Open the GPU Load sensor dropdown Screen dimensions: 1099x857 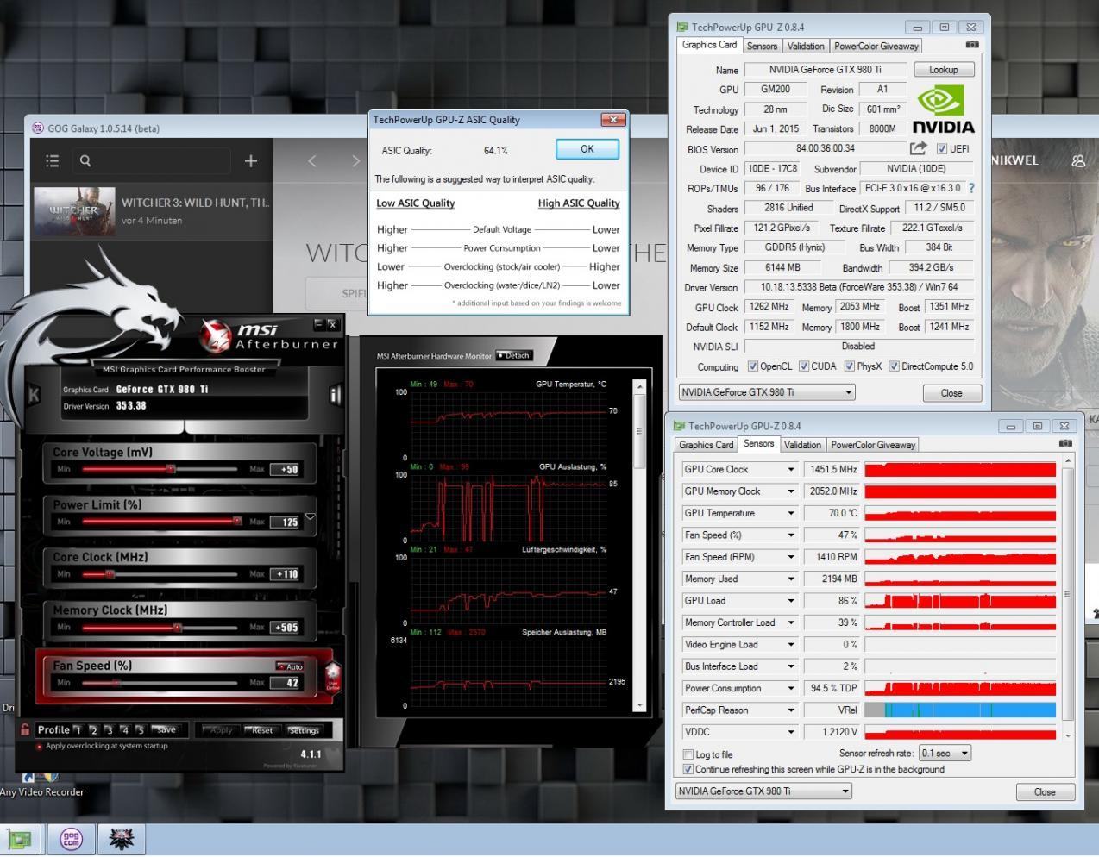791,601
